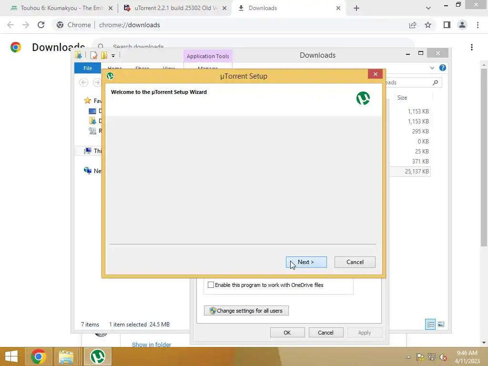Screen dimensions: 488x366
Task: Close the Downloads Chrome tab
Action: point(338,8)
